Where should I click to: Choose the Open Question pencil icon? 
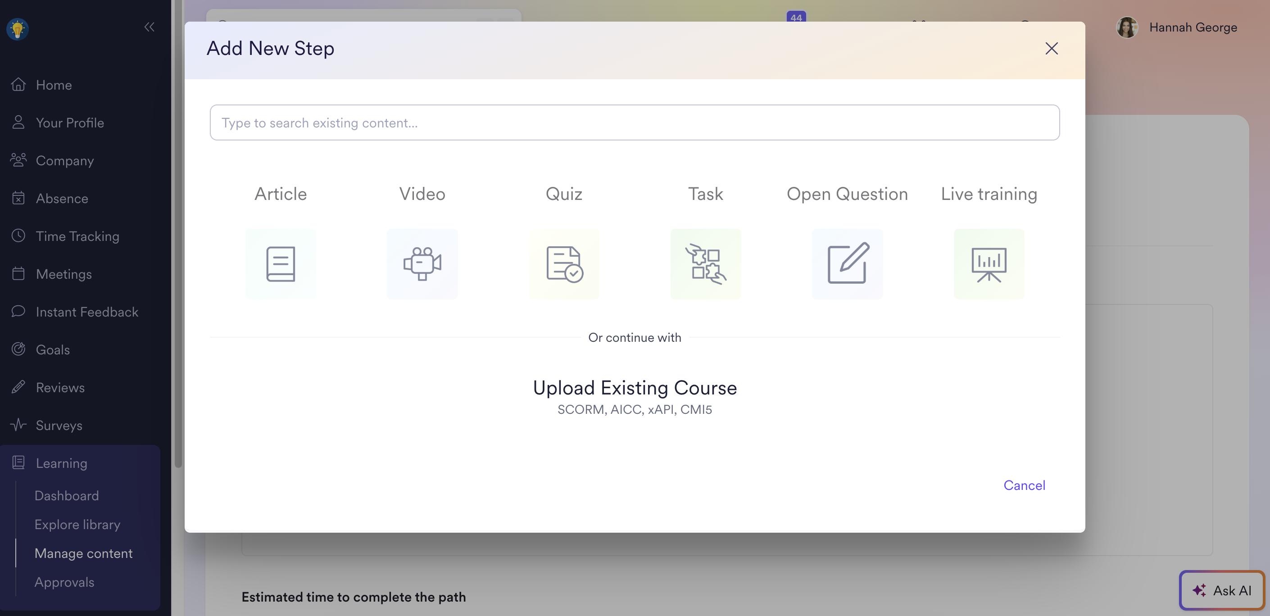pos(847,264)
